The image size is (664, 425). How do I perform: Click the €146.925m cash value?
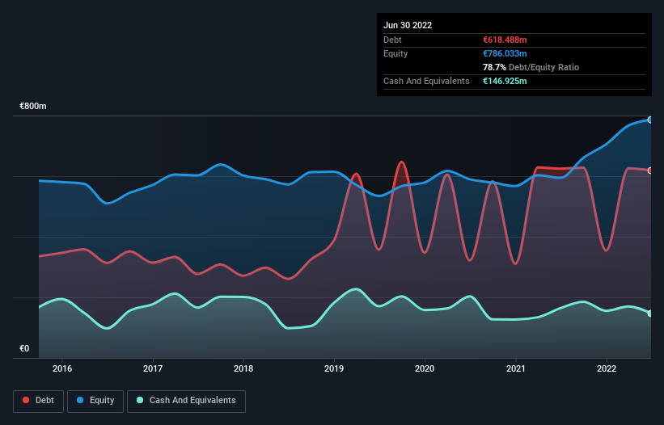[505, 81]
